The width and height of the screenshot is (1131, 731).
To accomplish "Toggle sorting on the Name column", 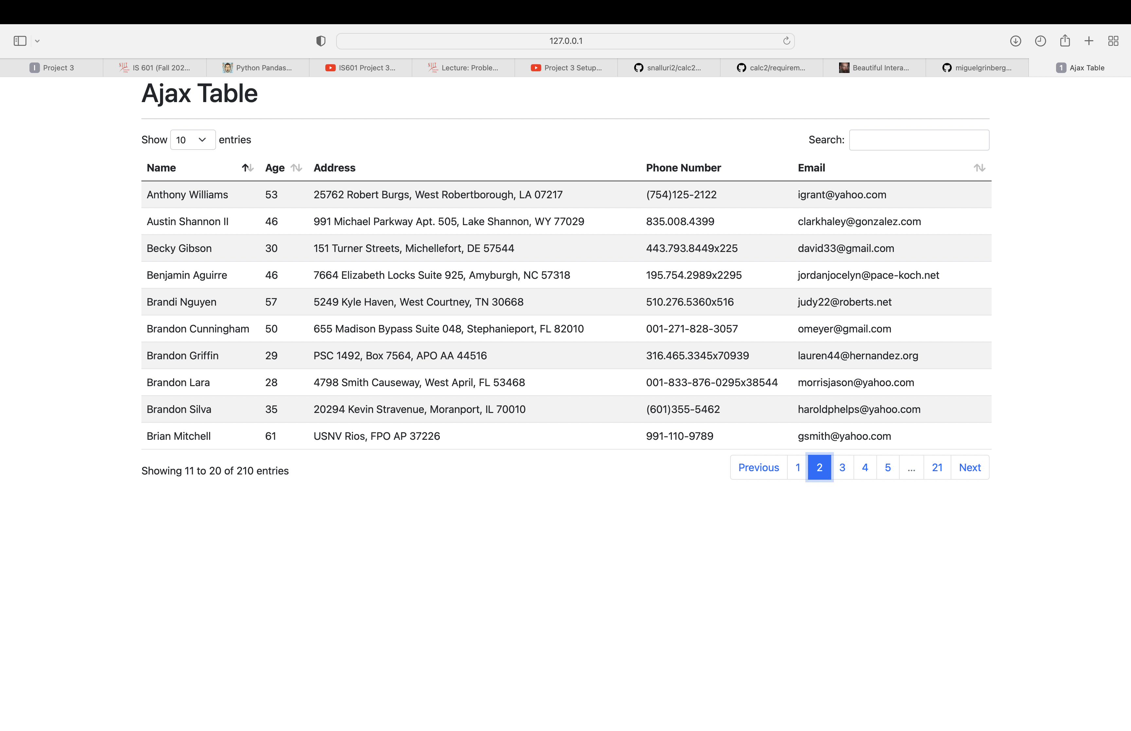I will (x=247, y=168).
